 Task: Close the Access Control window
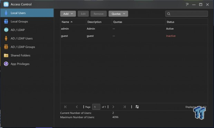(x=207, y=4)
